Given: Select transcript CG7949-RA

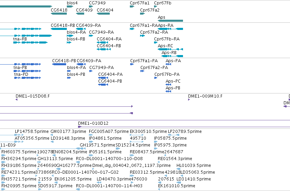Looking at the screenshot, I should (91, 36).
